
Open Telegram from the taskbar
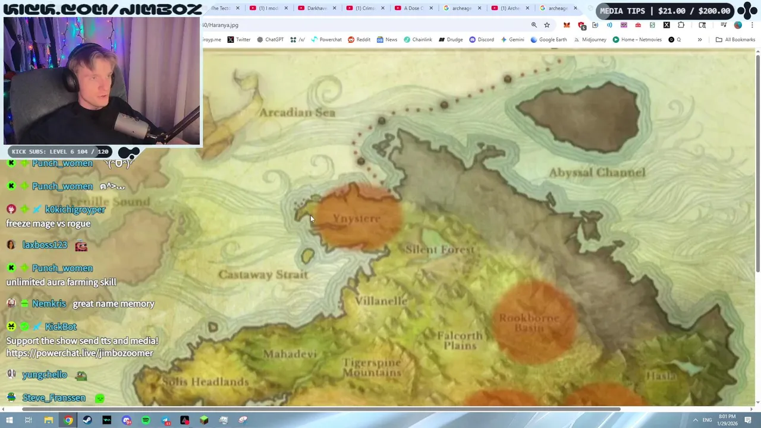(165, 420)
